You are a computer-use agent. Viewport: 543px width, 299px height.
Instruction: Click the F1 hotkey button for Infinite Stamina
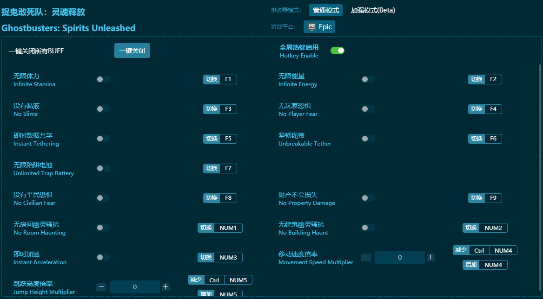click(228, 79)
